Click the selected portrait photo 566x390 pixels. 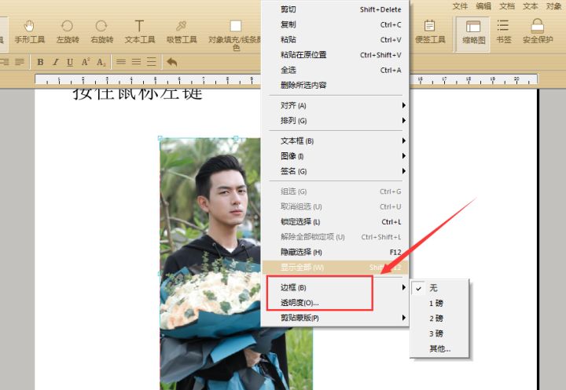pos(209,263)
